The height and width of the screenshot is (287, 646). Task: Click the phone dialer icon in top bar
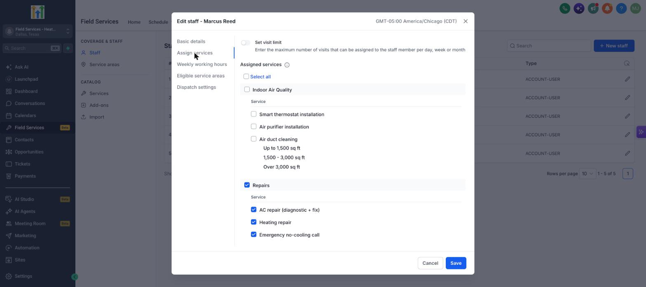tap(565, 8)
